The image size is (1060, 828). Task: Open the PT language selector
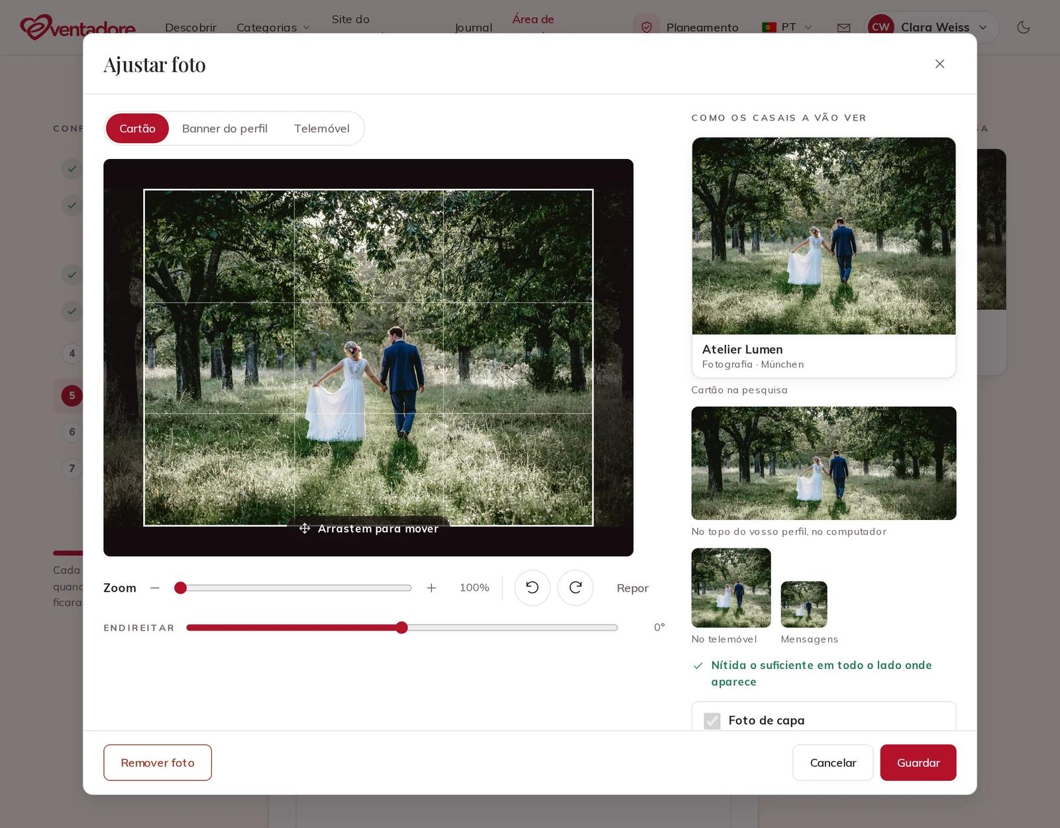click(x=787, y=27)
